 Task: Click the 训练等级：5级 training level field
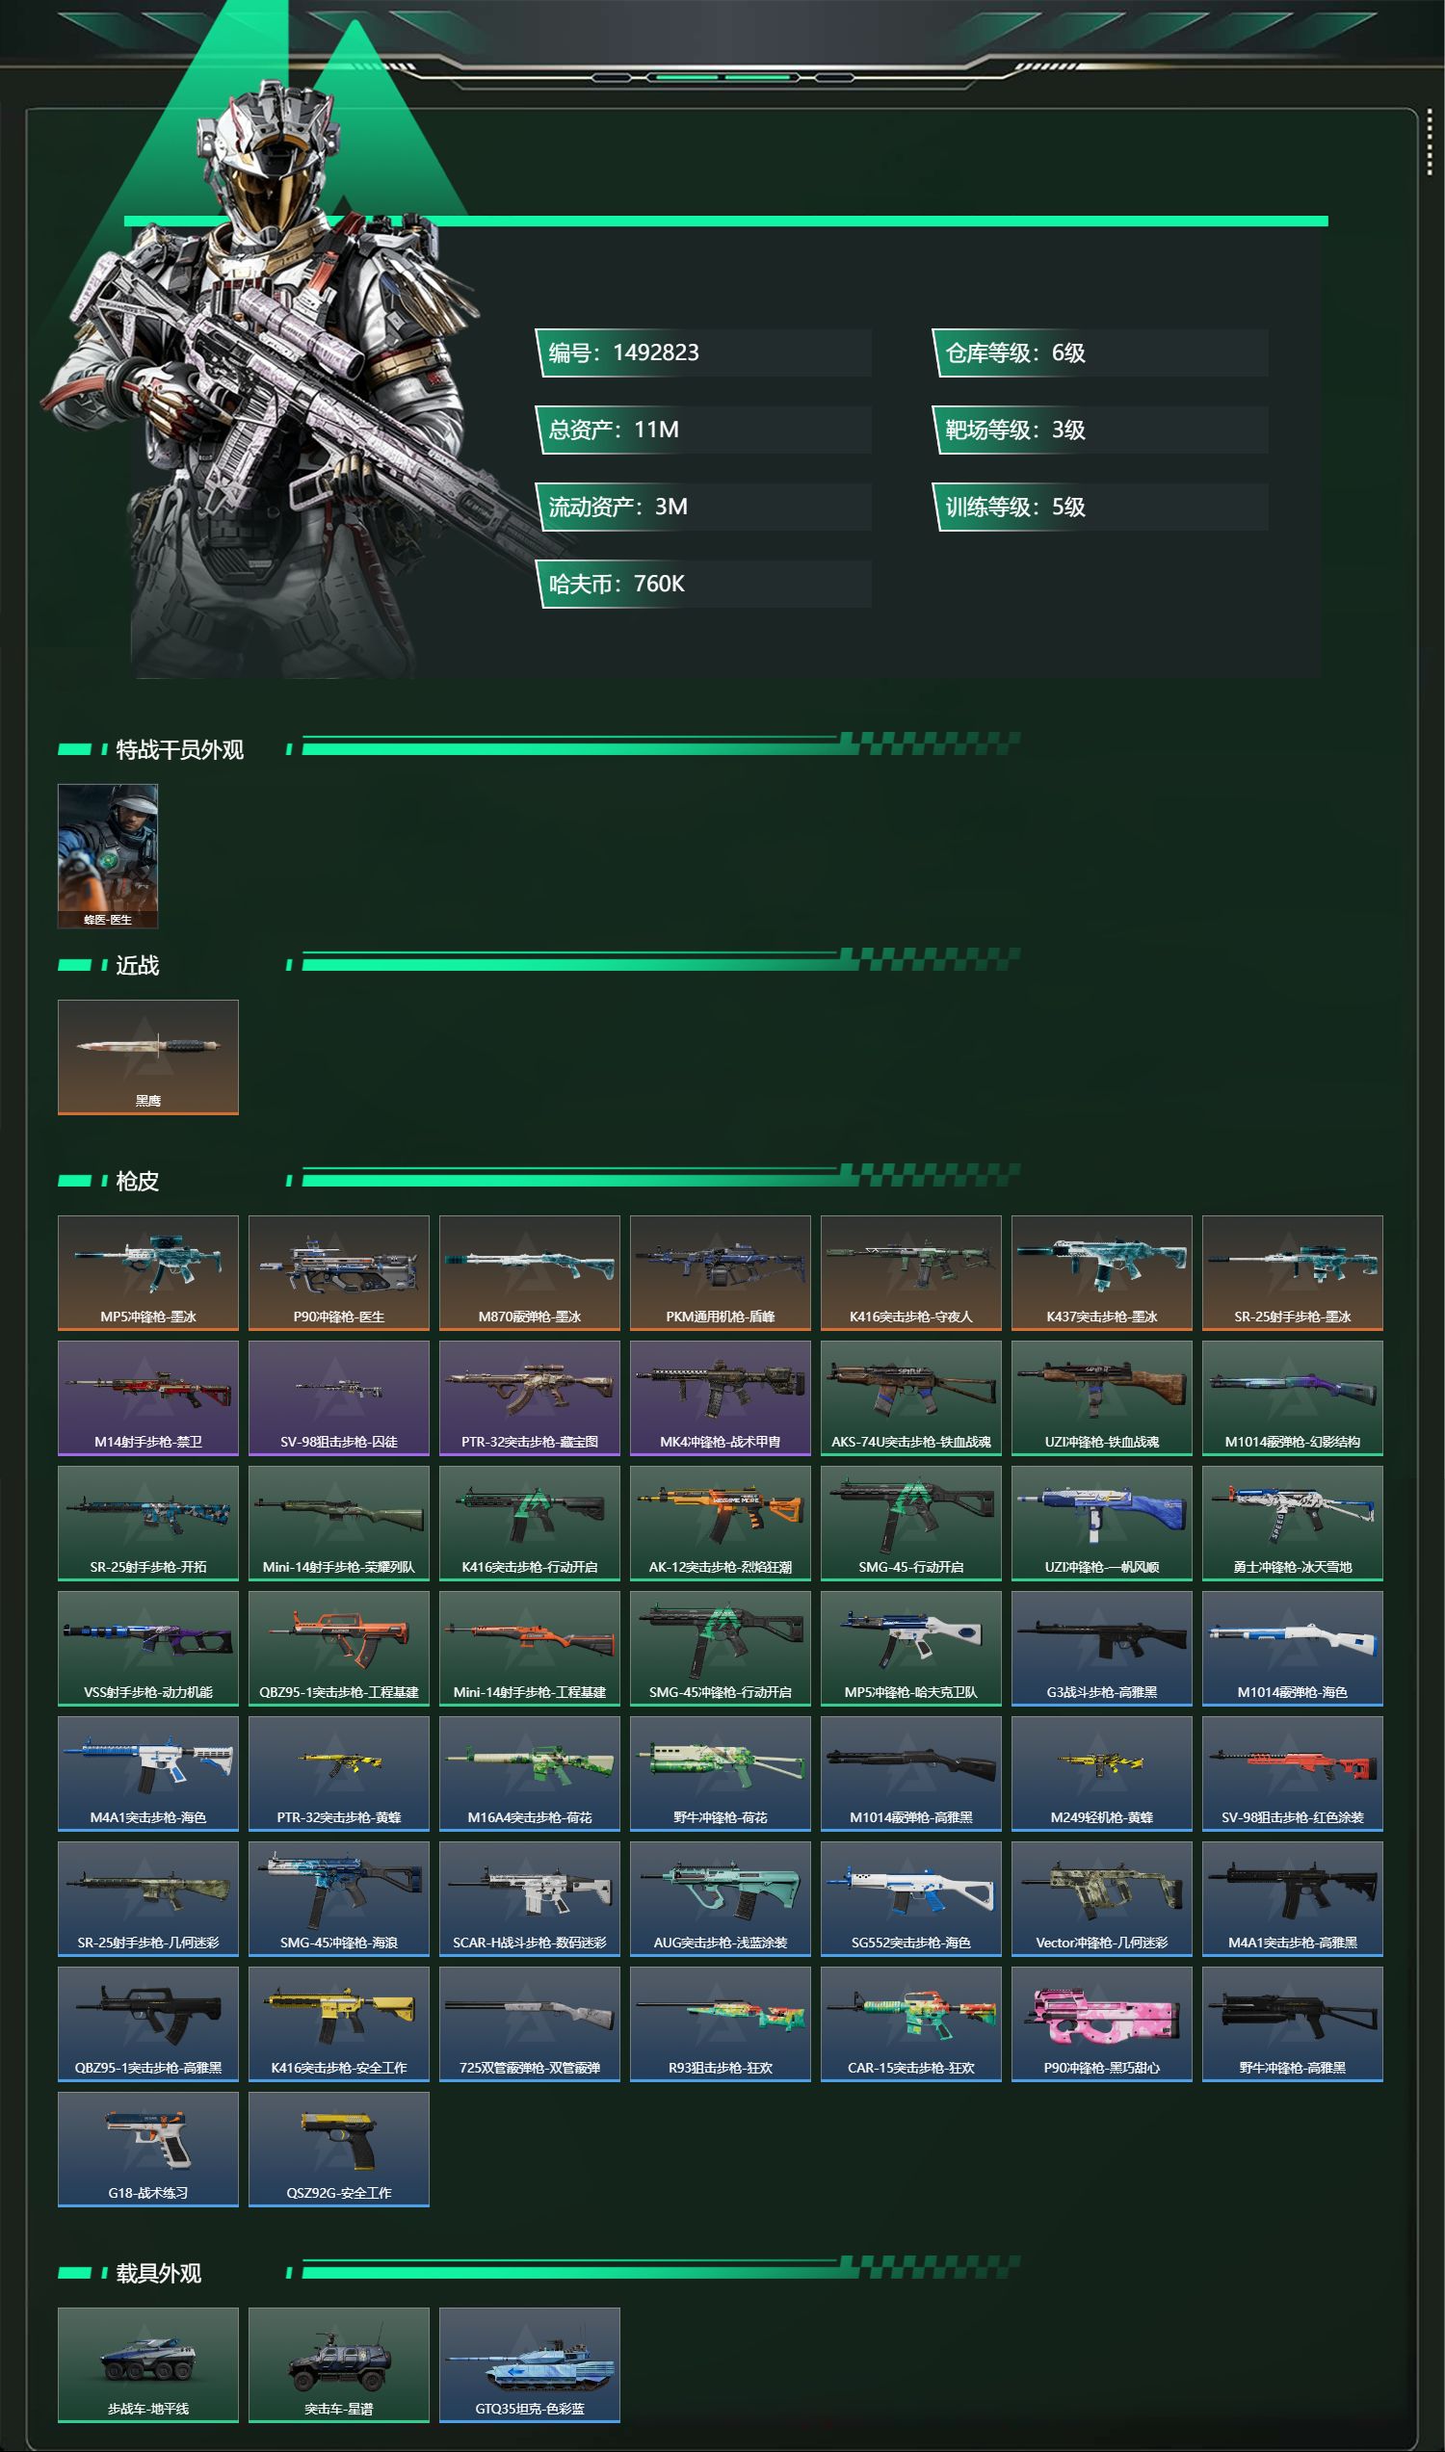click(x=1101, y=507)
